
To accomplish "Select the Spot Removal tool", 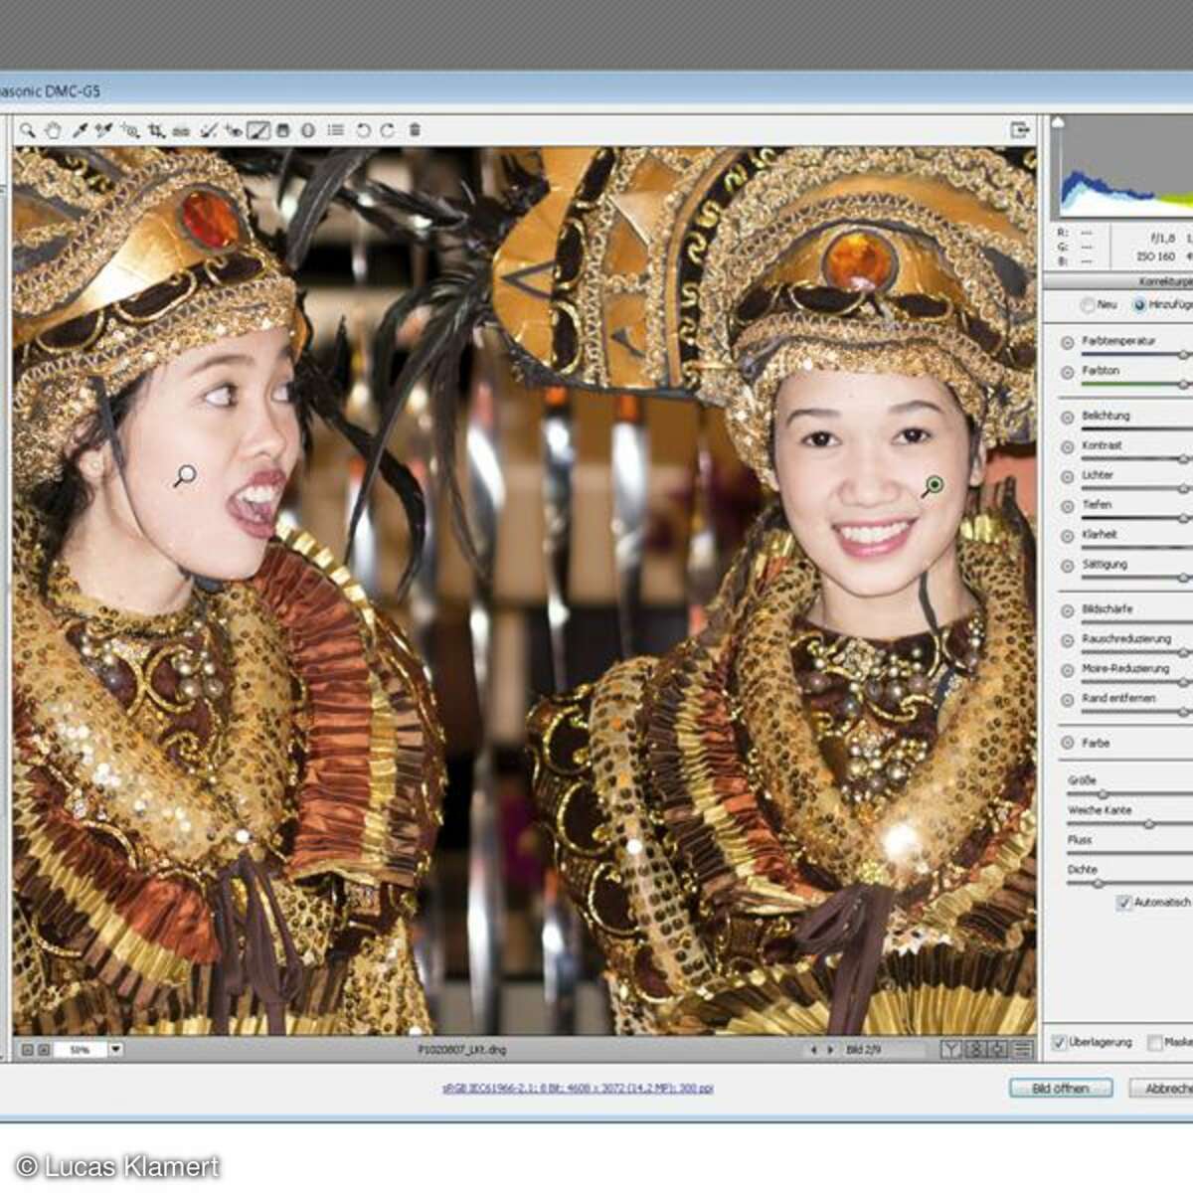I will click(x=207, y=129).
